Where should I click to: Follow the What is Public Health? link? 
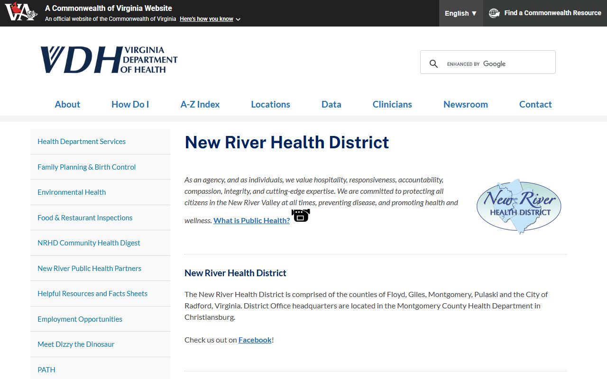click(251, 220)
